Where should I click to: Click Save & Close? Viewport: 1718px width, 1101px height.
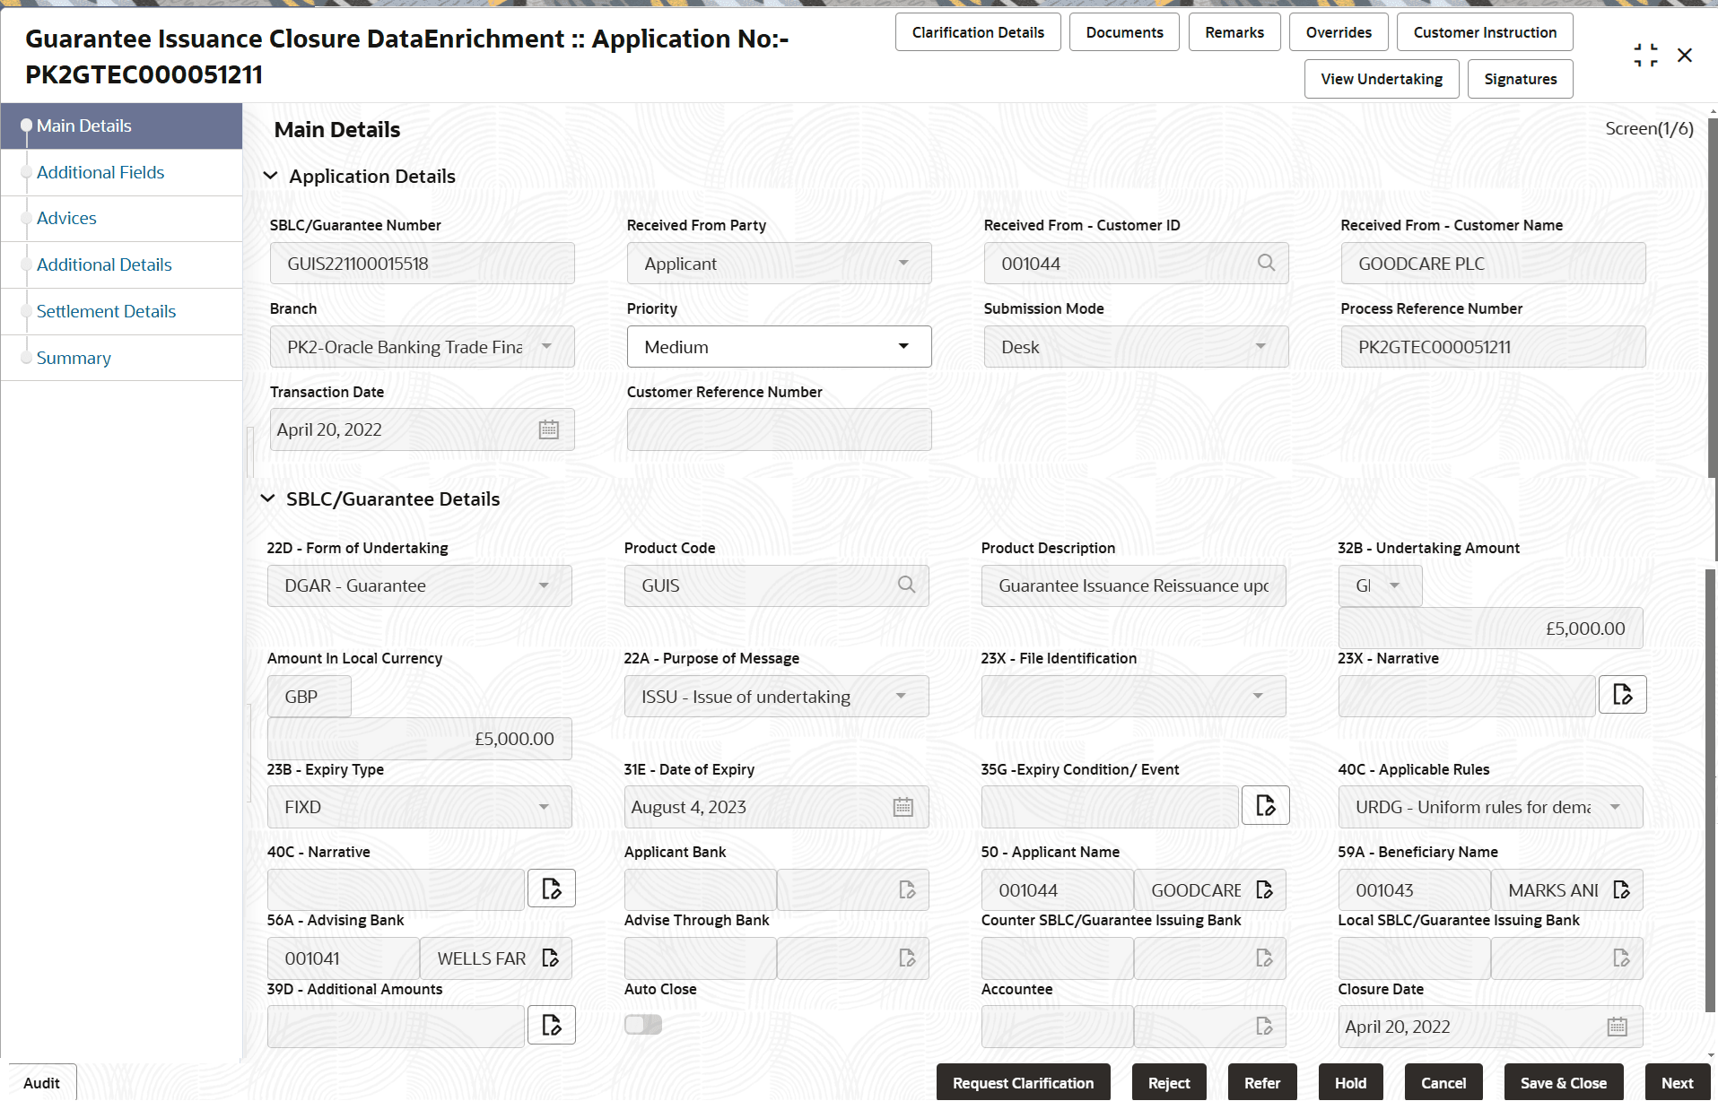(1563, 1082)
